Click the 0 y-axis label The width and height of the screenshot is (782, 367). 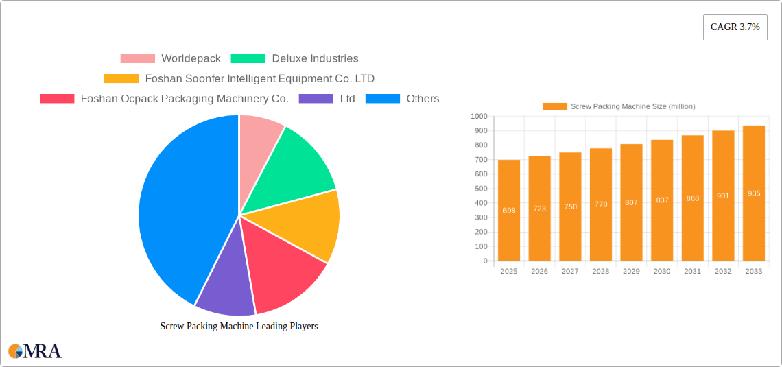click(485, 261)
